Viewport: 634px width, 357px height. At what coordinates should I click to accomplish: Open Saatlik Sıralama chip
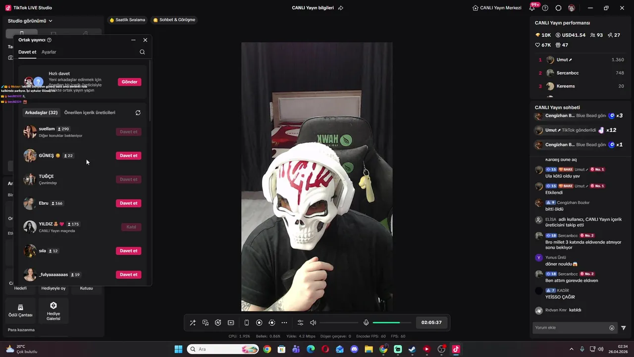click(127, 20)
